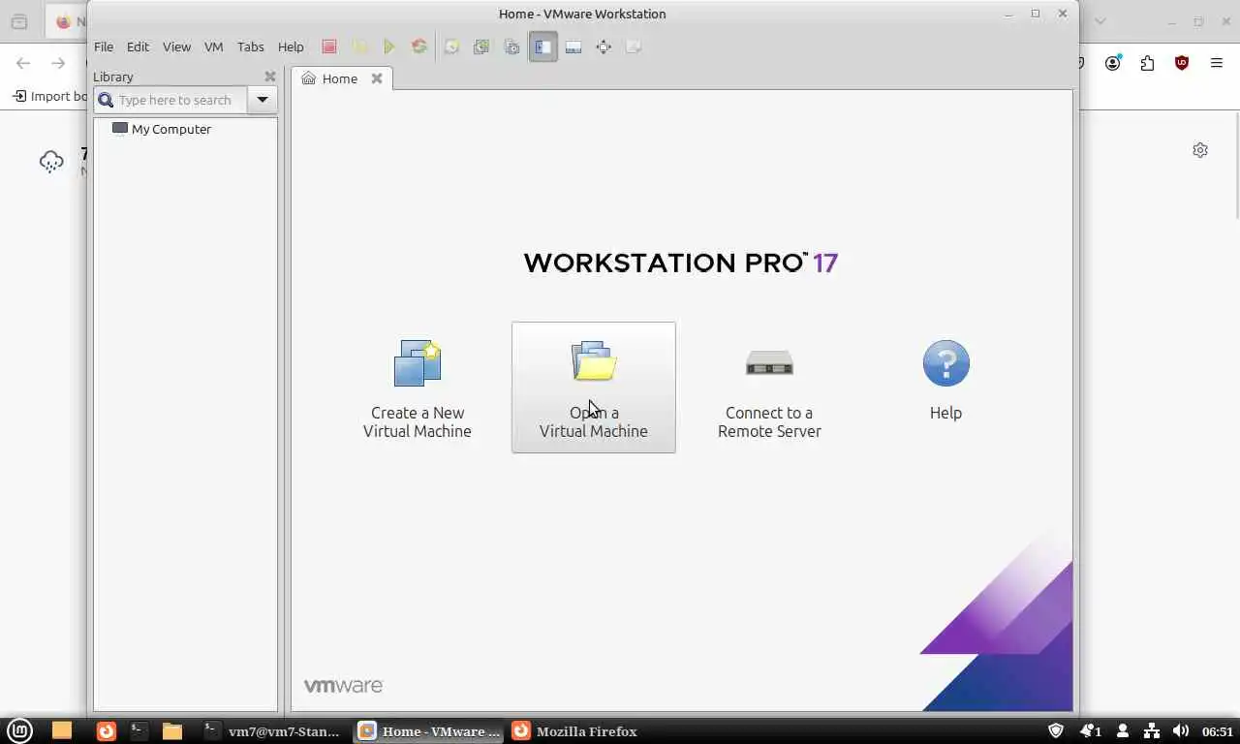This screenshot has width=1240, height=744.
Task: Open the View menu
Action: point(176,46)
